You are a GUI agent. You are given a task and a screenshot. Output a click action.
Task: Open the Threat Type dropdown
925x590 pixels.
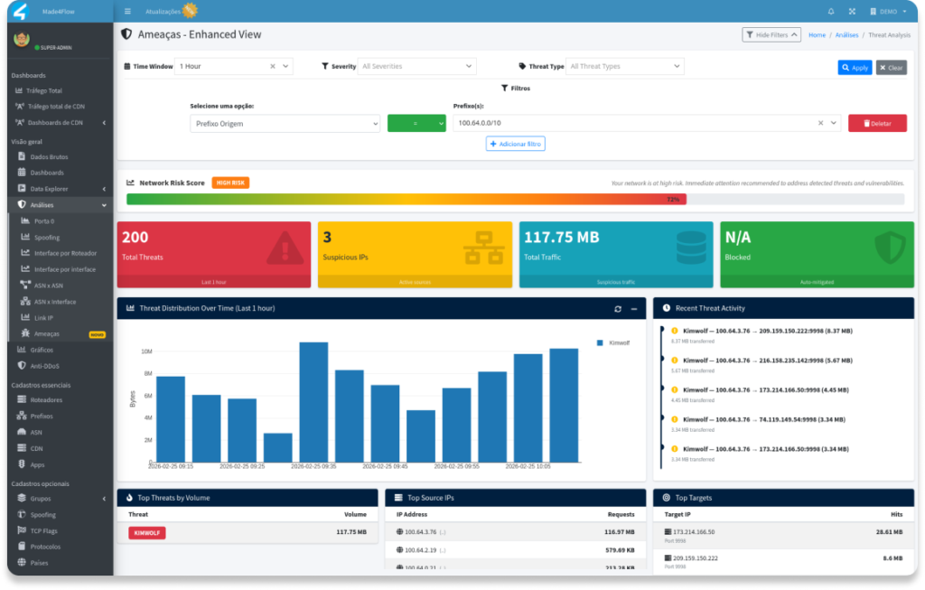[624, 66]
